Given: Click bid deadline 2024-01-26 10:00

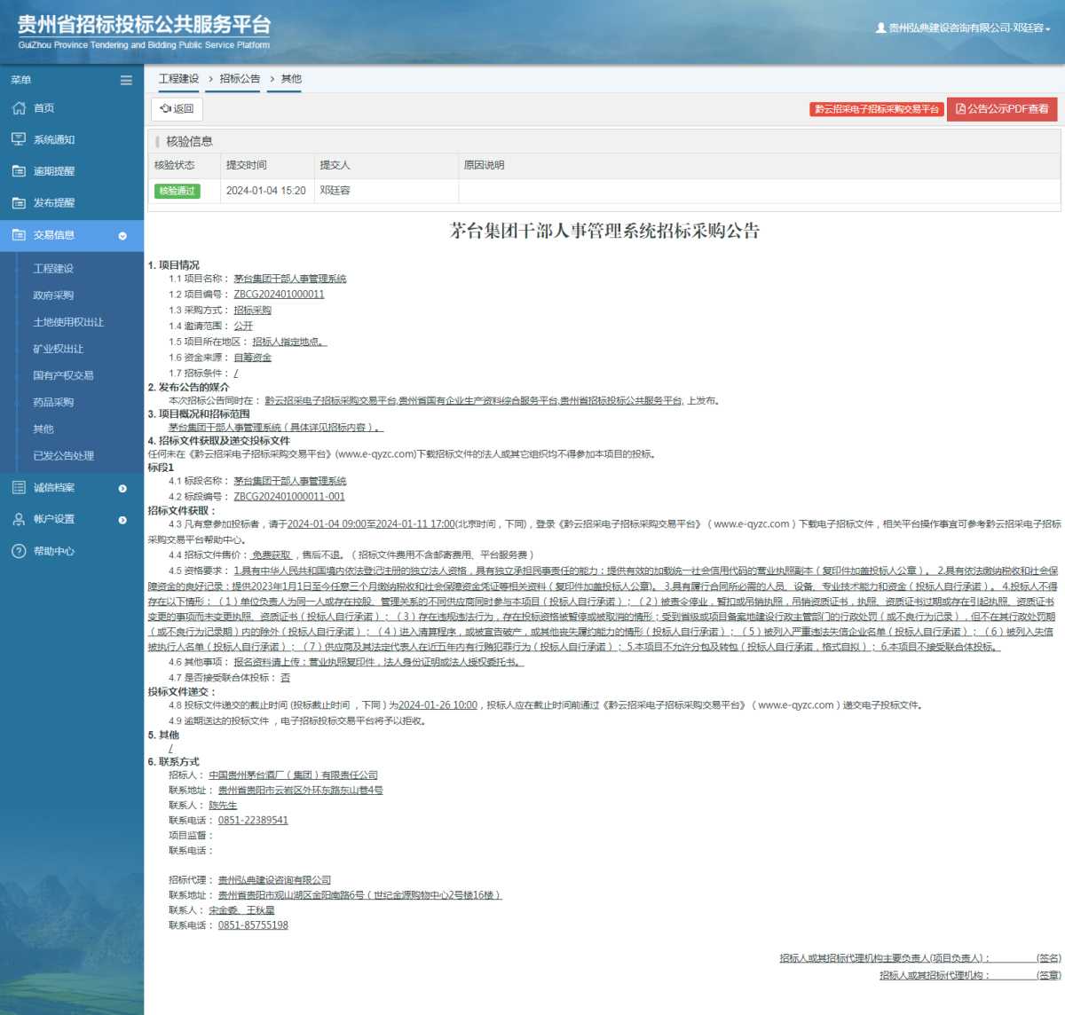Looking at the screenshot, I should coord(438,705).
